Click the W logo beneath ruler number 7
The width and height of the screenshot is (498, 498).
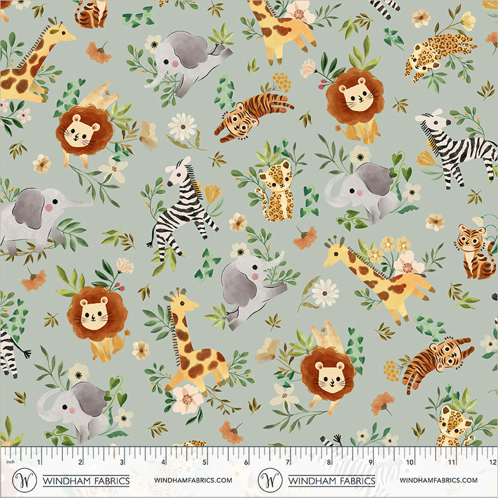tap(270, 480)
